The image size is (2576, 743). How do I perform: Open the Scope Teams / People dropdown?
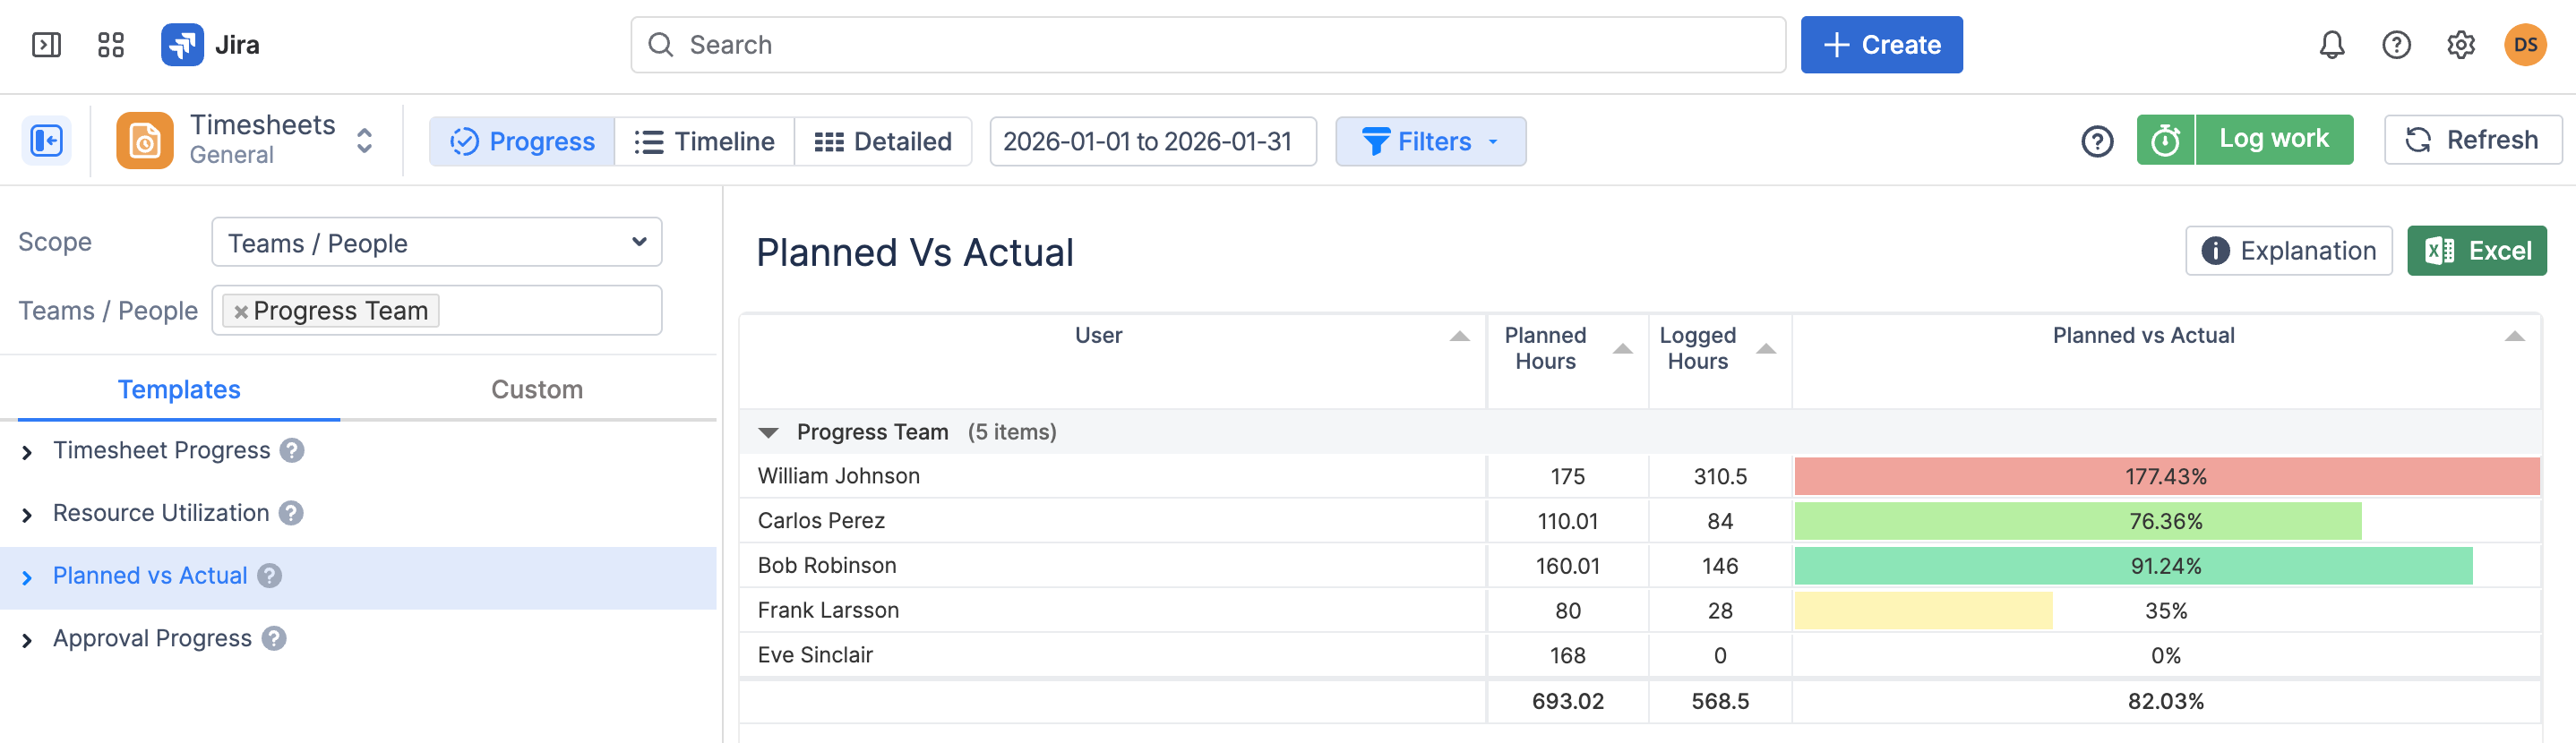[x=437, y=243]
